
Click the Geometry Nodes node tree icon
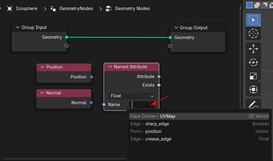pyautogui.click(x=108, y=9)
